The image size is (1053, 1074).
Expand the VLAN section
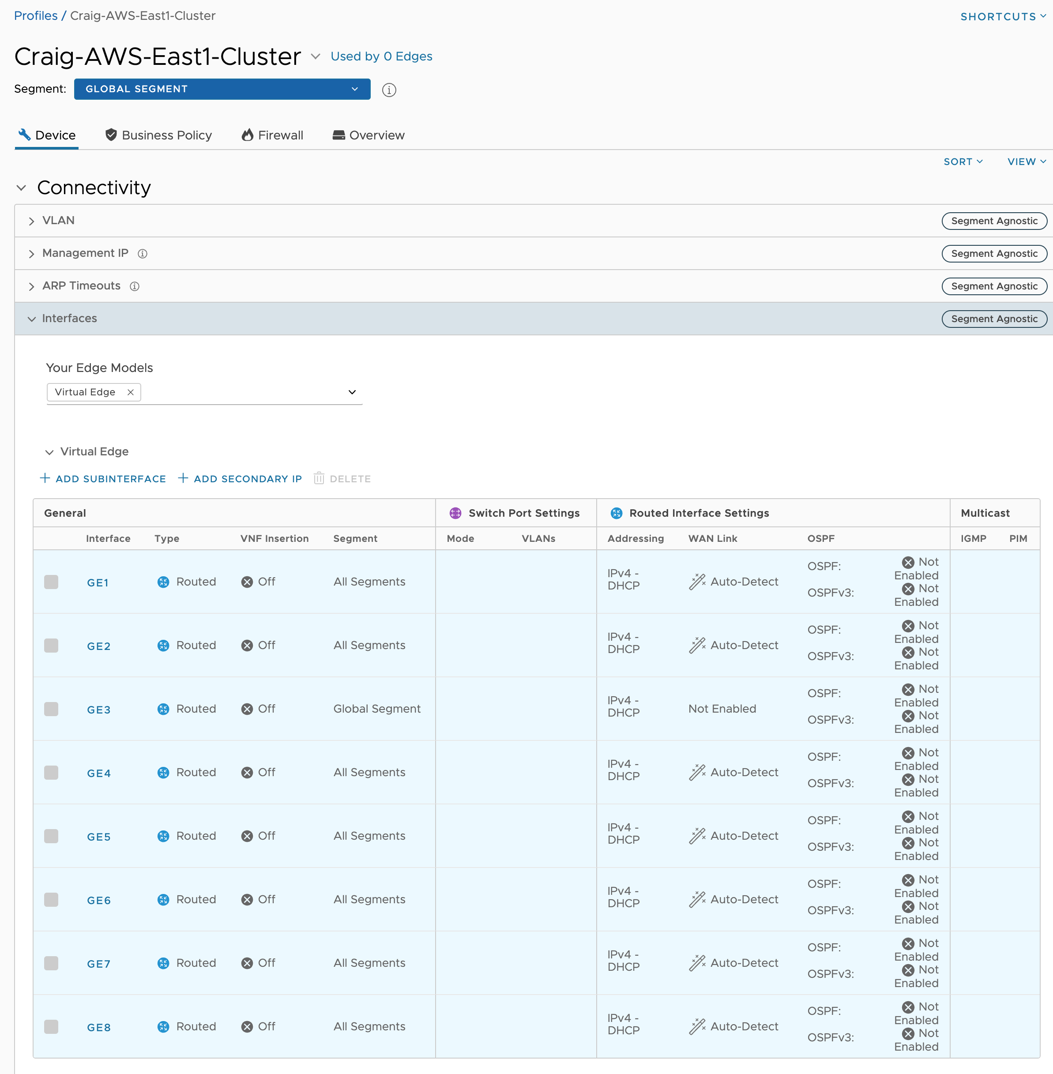point(31,221)
